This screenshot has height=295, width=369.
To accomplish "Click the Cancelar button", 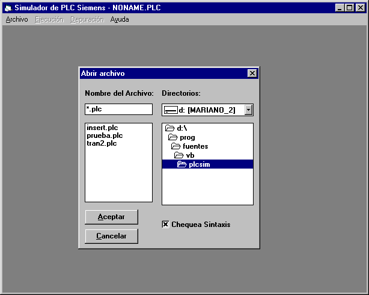I will coord(111,236).
